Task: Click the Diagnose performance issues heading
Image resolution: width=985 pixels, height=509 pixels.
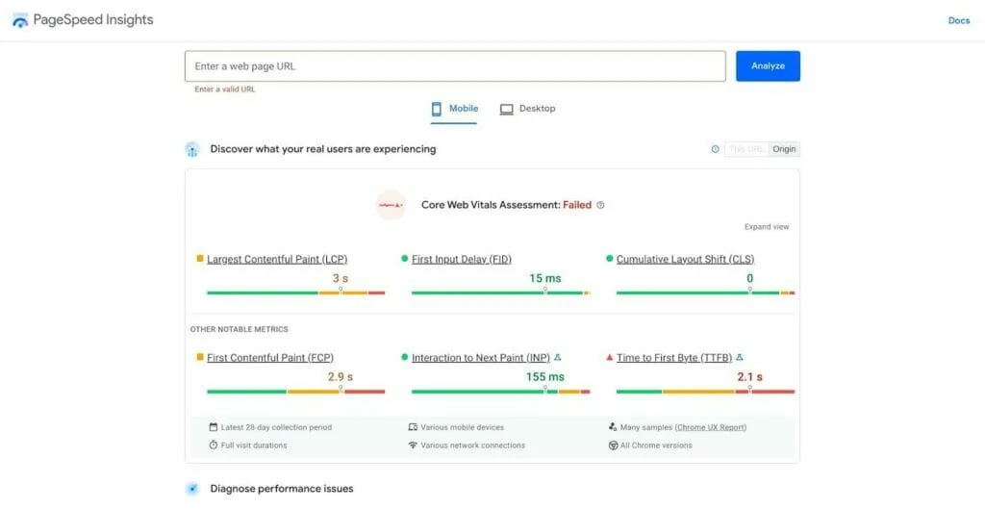Action: [282, 489]
